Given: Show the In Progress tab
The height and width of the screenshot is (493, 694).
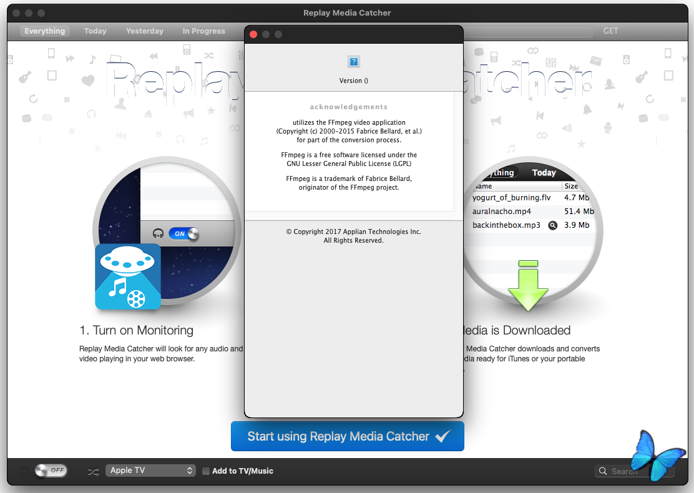Looking at the screenshot, I should [204, 31].
